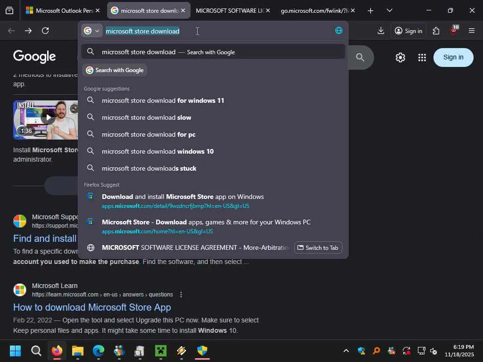This screenshot has width=483, height=362.
Task: Go back to previous page
Action: (11, 31)
